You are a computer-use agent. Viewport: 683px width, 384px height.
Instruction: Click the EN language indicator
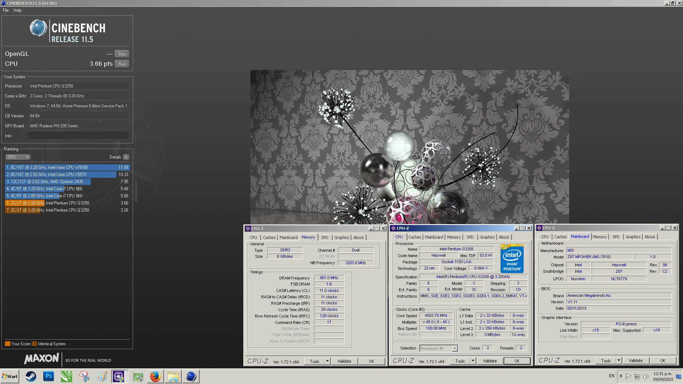[x=611, y=376]
